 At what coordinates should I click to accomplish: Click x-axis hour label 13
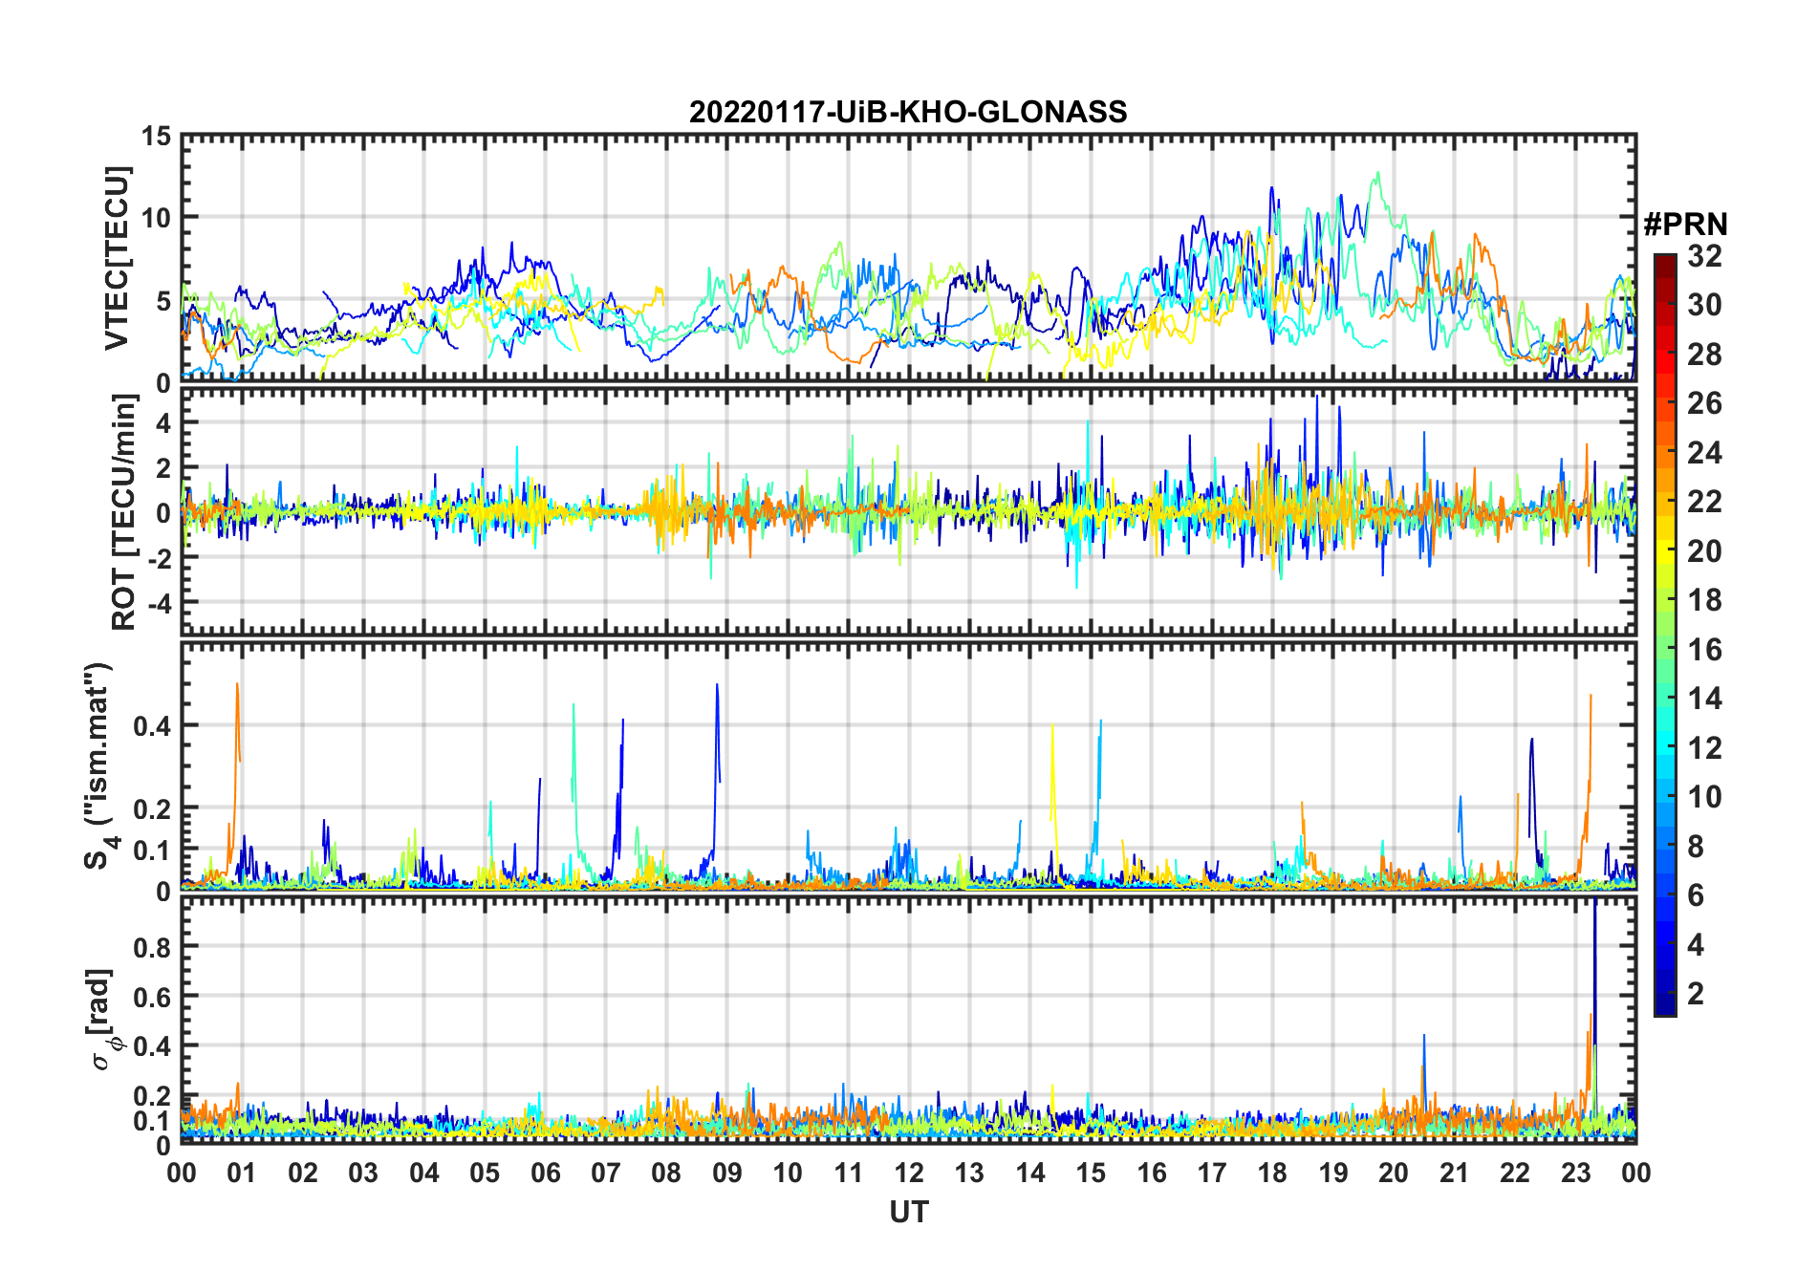click(x=969, y=1174)
